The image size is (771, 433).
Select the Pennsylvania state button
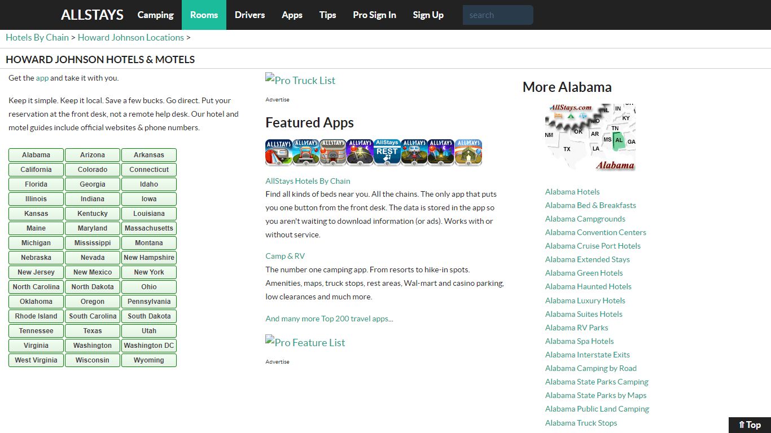pos(149,302)
